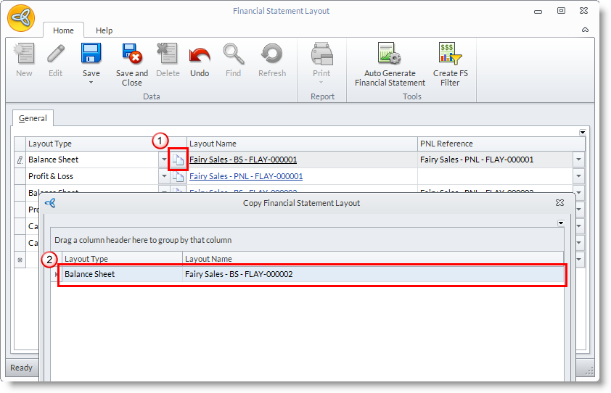The image size is (611, 393).
Task: Expand the Print dropdown arrow
Action: [321, 83]
